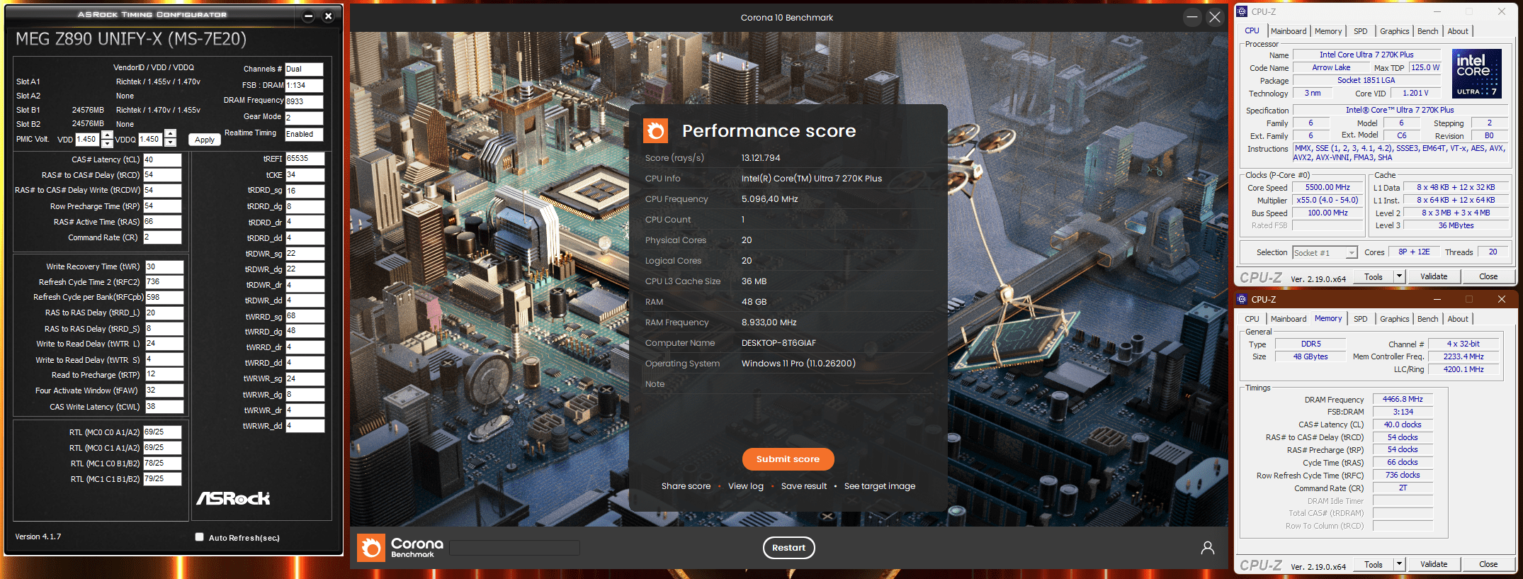The image size is (1523, 579).
Task: Switch to Bench tab in CPU-Z Memory timings window
Action: pyautogui.click(x=1428, y=319)
